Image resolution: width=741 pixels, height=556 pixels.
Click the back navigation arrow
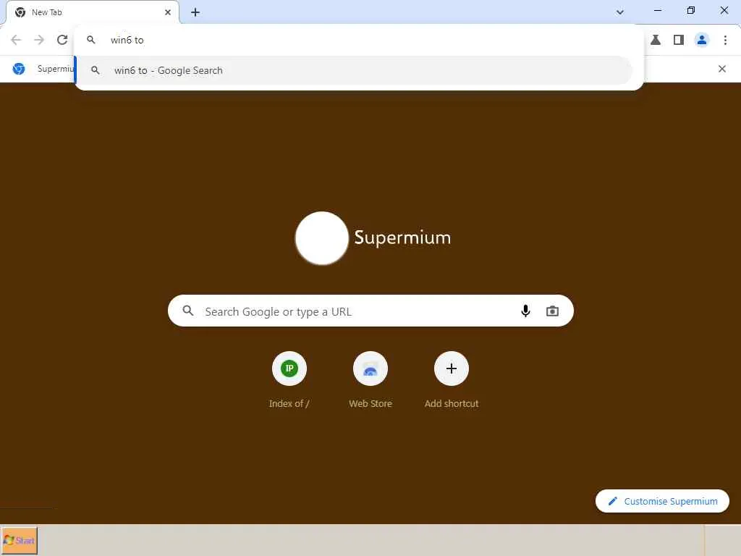[16, 41]
